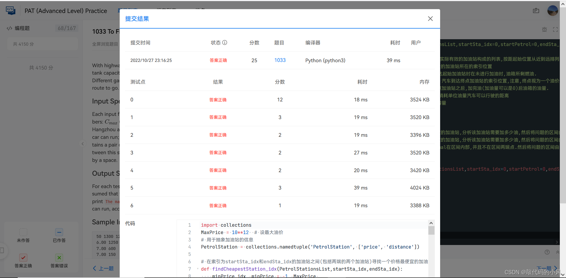Click the submission time 2022/10/27 23:16:25

[151, 60]
